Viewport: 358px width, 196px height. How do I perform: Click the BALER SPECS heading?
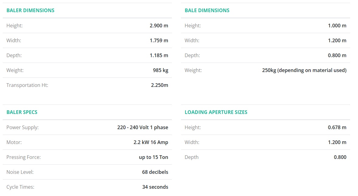point(22,112)
